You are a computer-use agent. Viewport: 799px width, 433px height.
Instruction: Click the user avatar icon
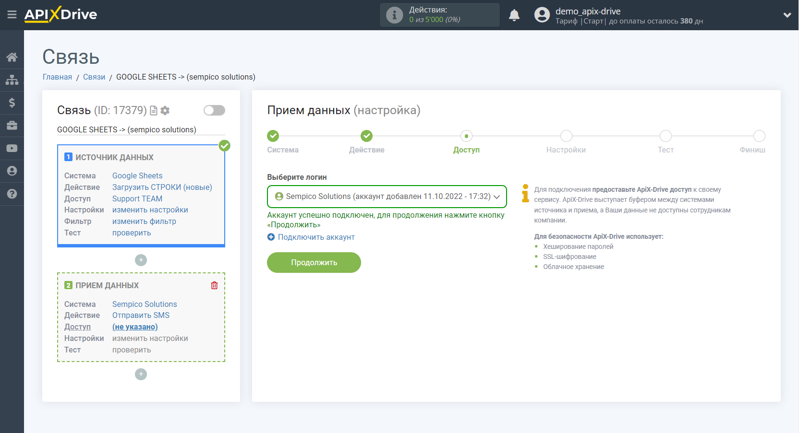pyautogui.click(x=542, y=15)
